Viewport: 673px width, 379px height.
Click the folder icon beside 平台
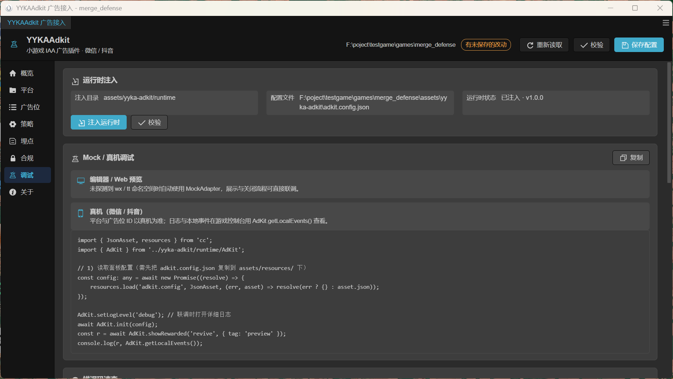[13, 90]
